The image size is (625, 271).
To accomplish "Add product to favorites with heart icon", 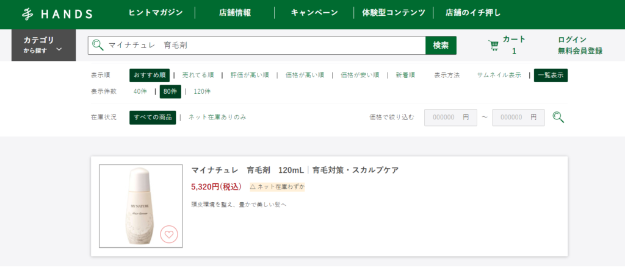I will pyautogui.click(x=169, y=234).
